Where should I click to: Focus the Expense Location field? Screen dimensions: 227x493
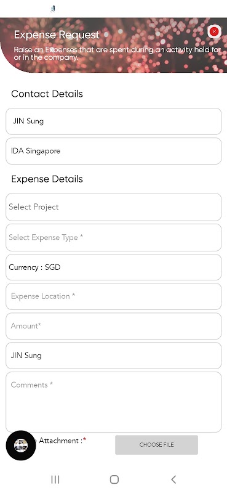[114, 296]
